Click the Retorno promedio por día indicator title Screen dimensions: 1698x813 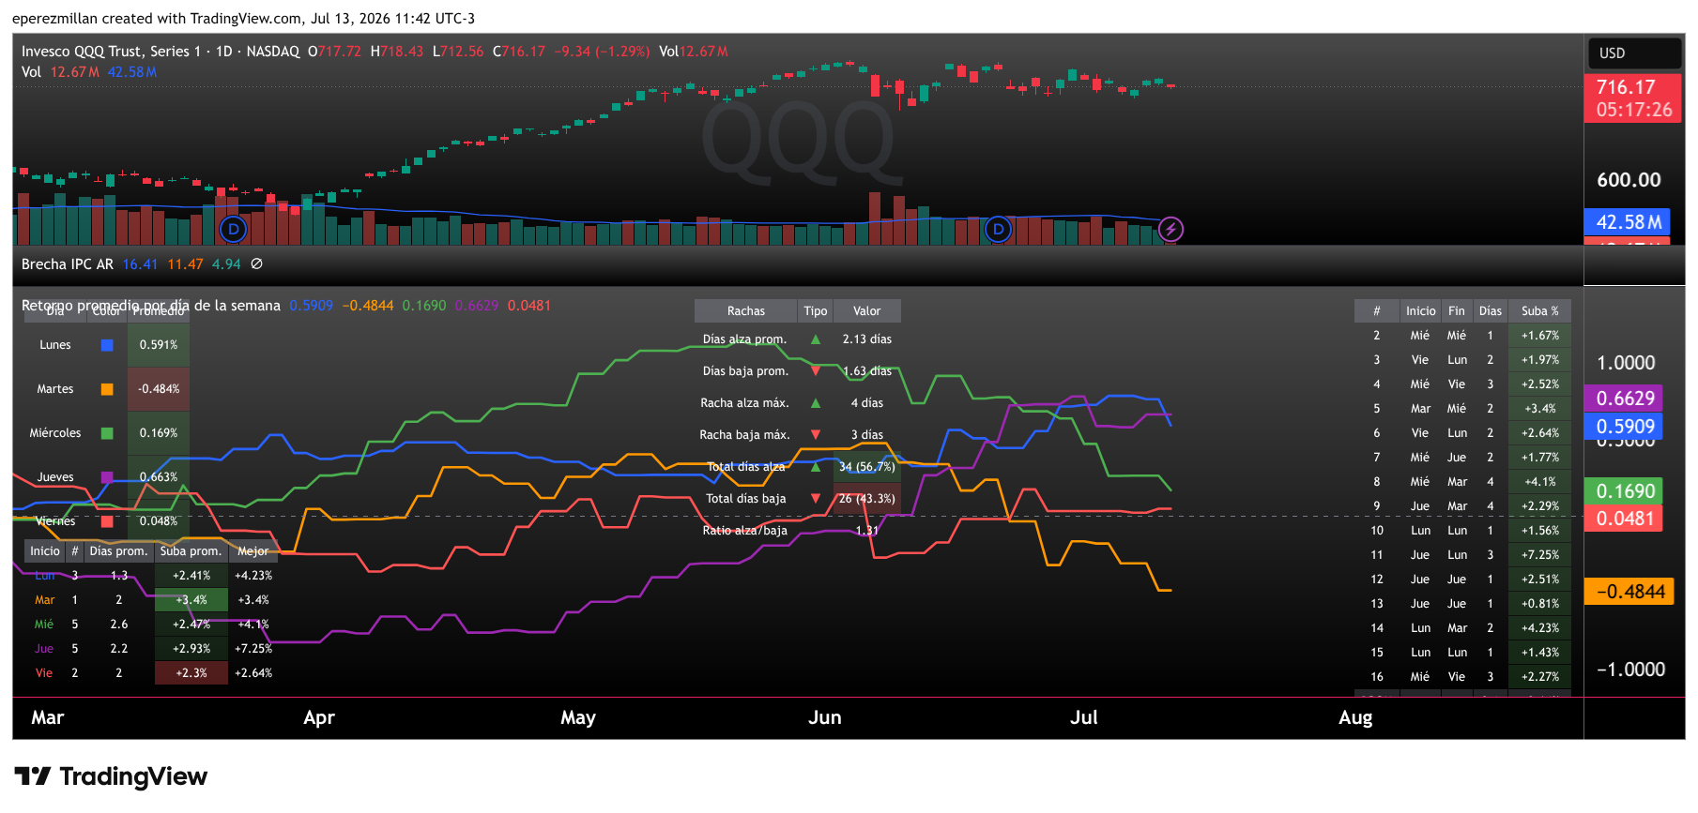(x=151, y=306)
